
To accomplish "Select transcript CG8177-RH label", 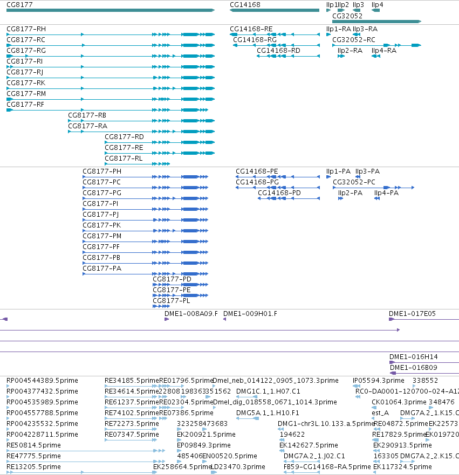I will pos(26,29).
